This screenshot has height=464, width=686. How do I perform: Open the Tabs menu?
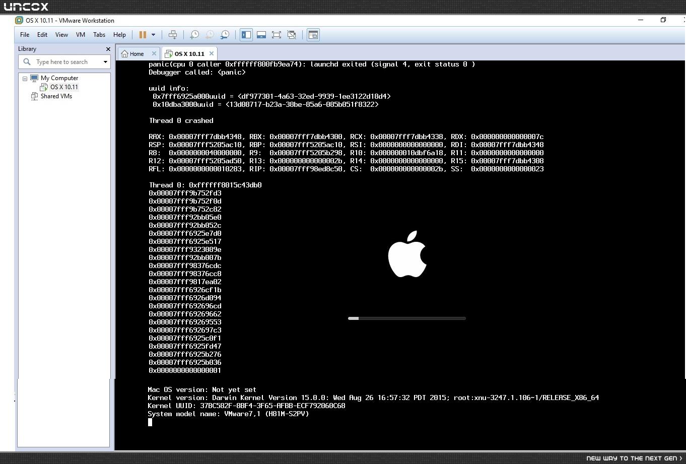[x=99, y=35]
